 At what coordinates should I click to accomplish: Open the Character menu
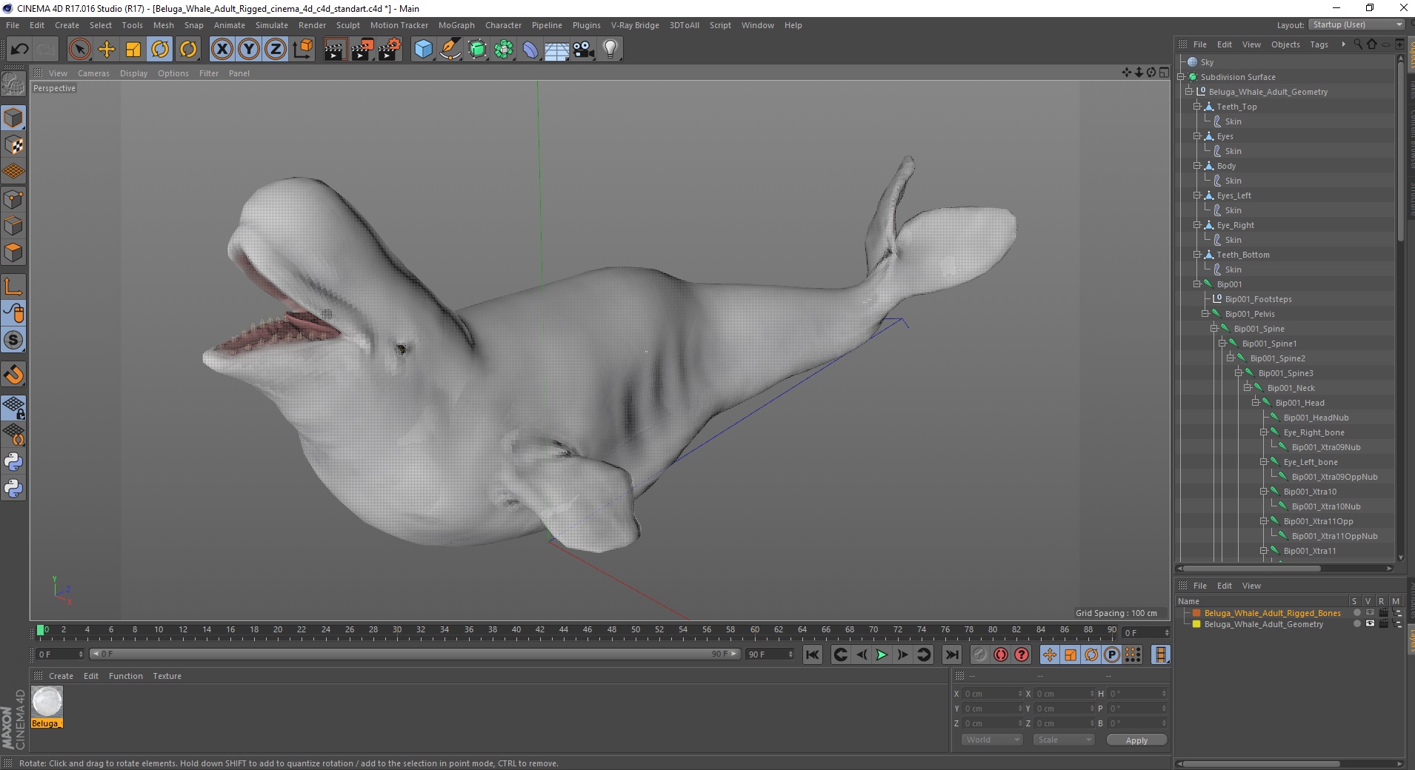tap(503, 25)
